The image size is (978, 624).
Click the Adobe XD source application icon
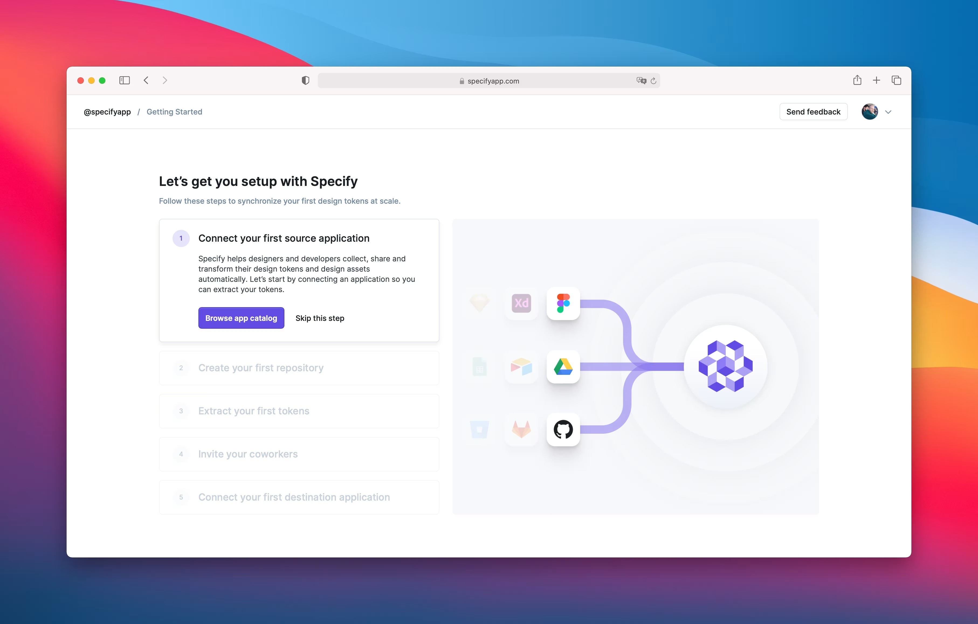point(522,303)
